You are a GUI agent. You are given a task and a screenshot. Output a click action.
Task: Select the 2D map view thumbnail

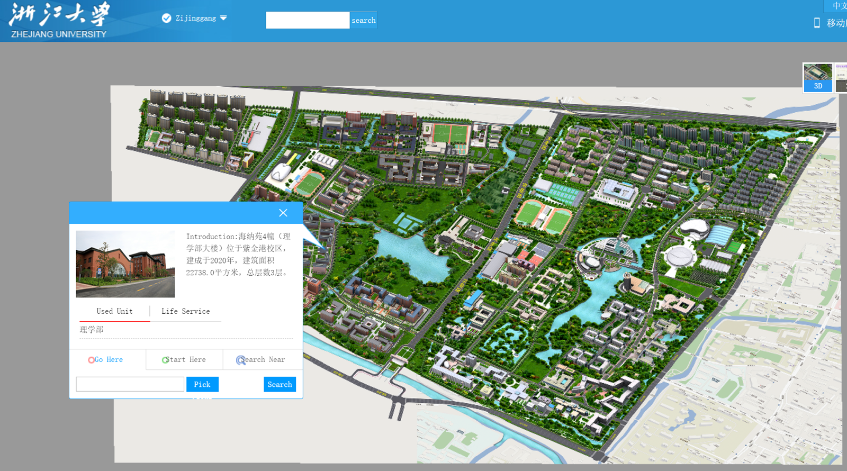click(841, 77)
